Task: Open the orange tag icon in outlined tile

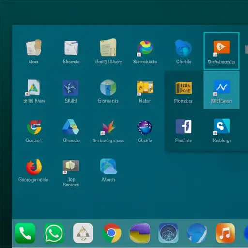Action: 221,47
